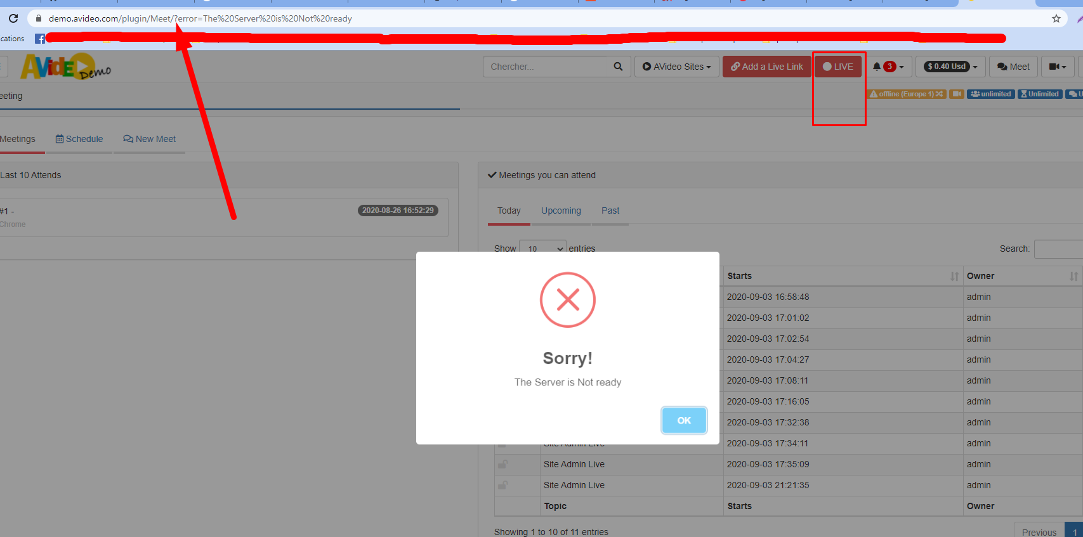Screen dimensions: 1083x537
Task: Click the lock icon beside the 21:21:35 Site Admin Live row
Action: pyautogui.click(x=502, y=485)
